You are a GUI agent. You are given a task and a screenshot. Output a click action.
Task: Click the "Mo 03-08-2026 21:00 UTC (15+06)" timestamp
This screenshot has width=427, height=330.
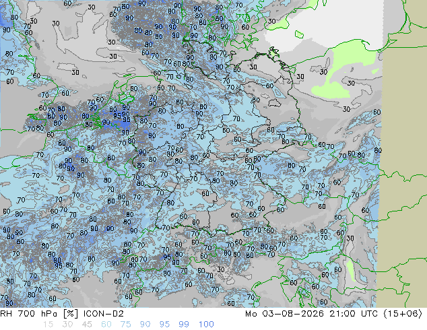click(x=333, y=314)
